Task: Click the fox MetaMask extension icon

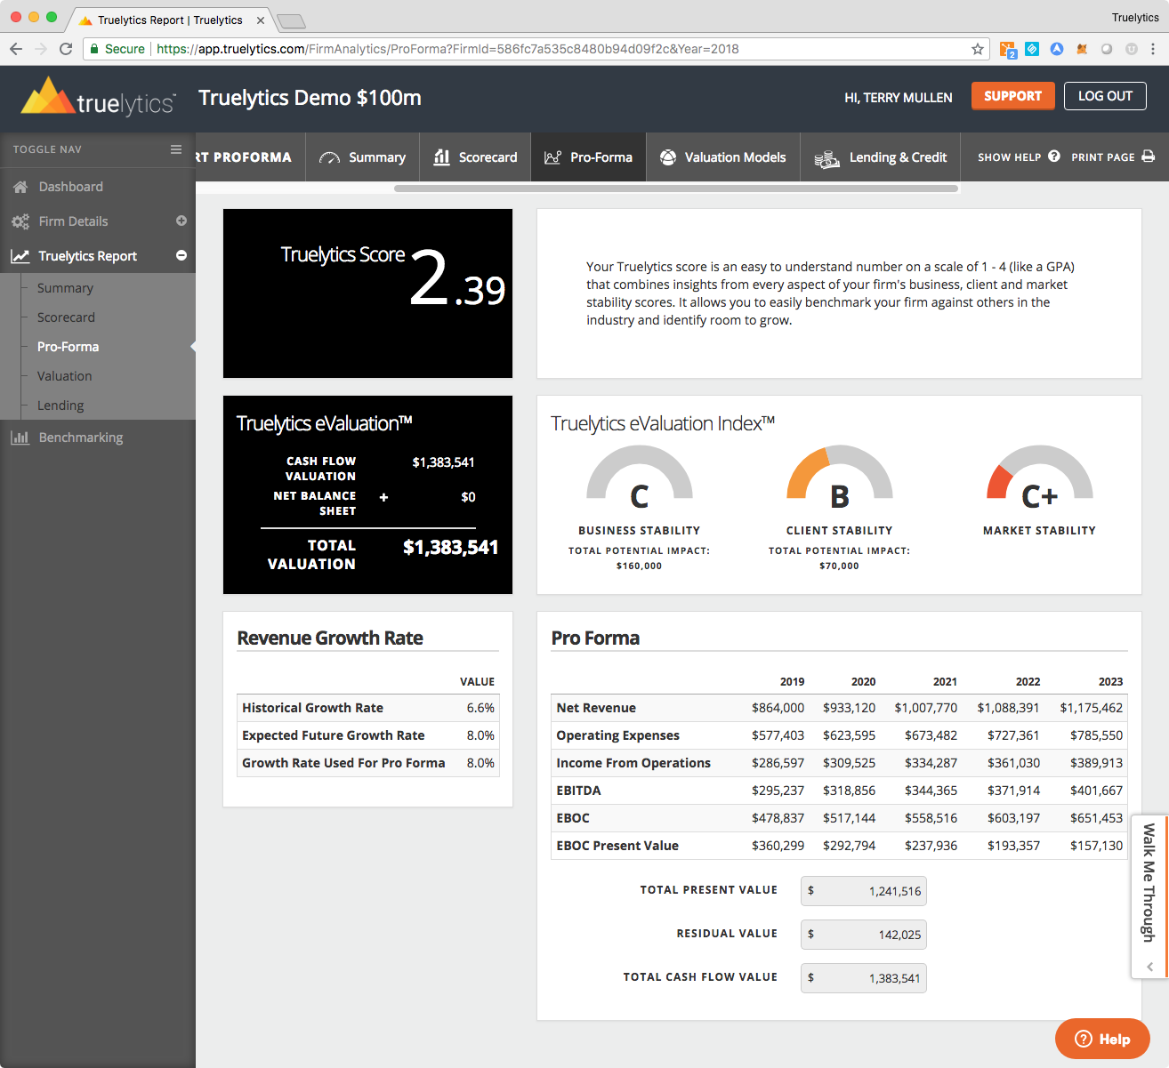Action: 1082,49
